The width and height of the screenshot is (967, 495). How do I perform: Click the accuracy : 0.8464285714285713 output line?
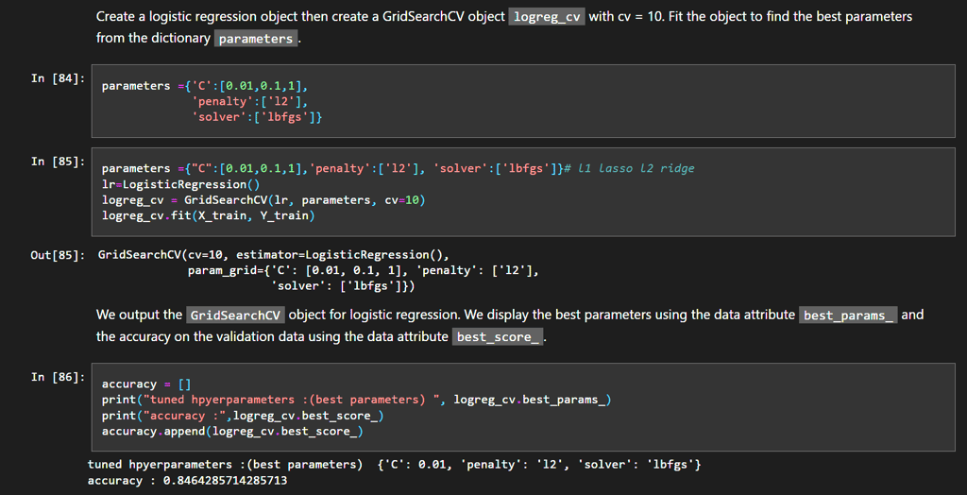pyautogui.click(x=188, y=480)
